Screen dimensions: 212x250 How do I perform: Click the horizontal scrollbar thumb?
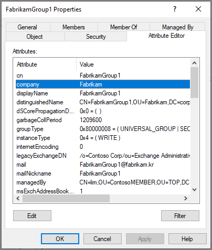[x=66, y=198]
